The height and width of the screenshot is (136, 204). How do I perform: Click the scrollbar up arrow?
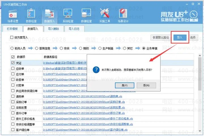tap(200, 55)
